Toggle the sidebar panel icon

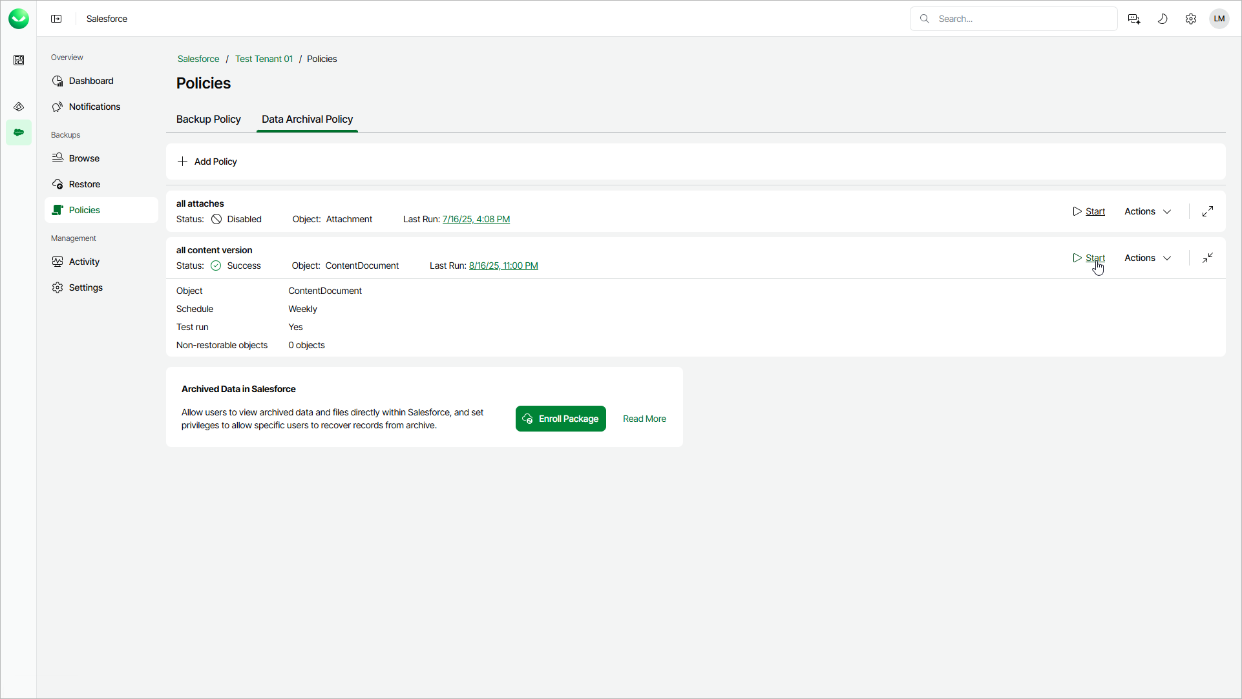click(x=56, y=19)
